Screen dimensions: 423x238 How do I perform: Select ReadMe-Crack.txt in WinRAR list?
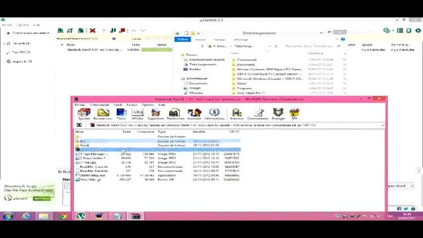[94, 167]
